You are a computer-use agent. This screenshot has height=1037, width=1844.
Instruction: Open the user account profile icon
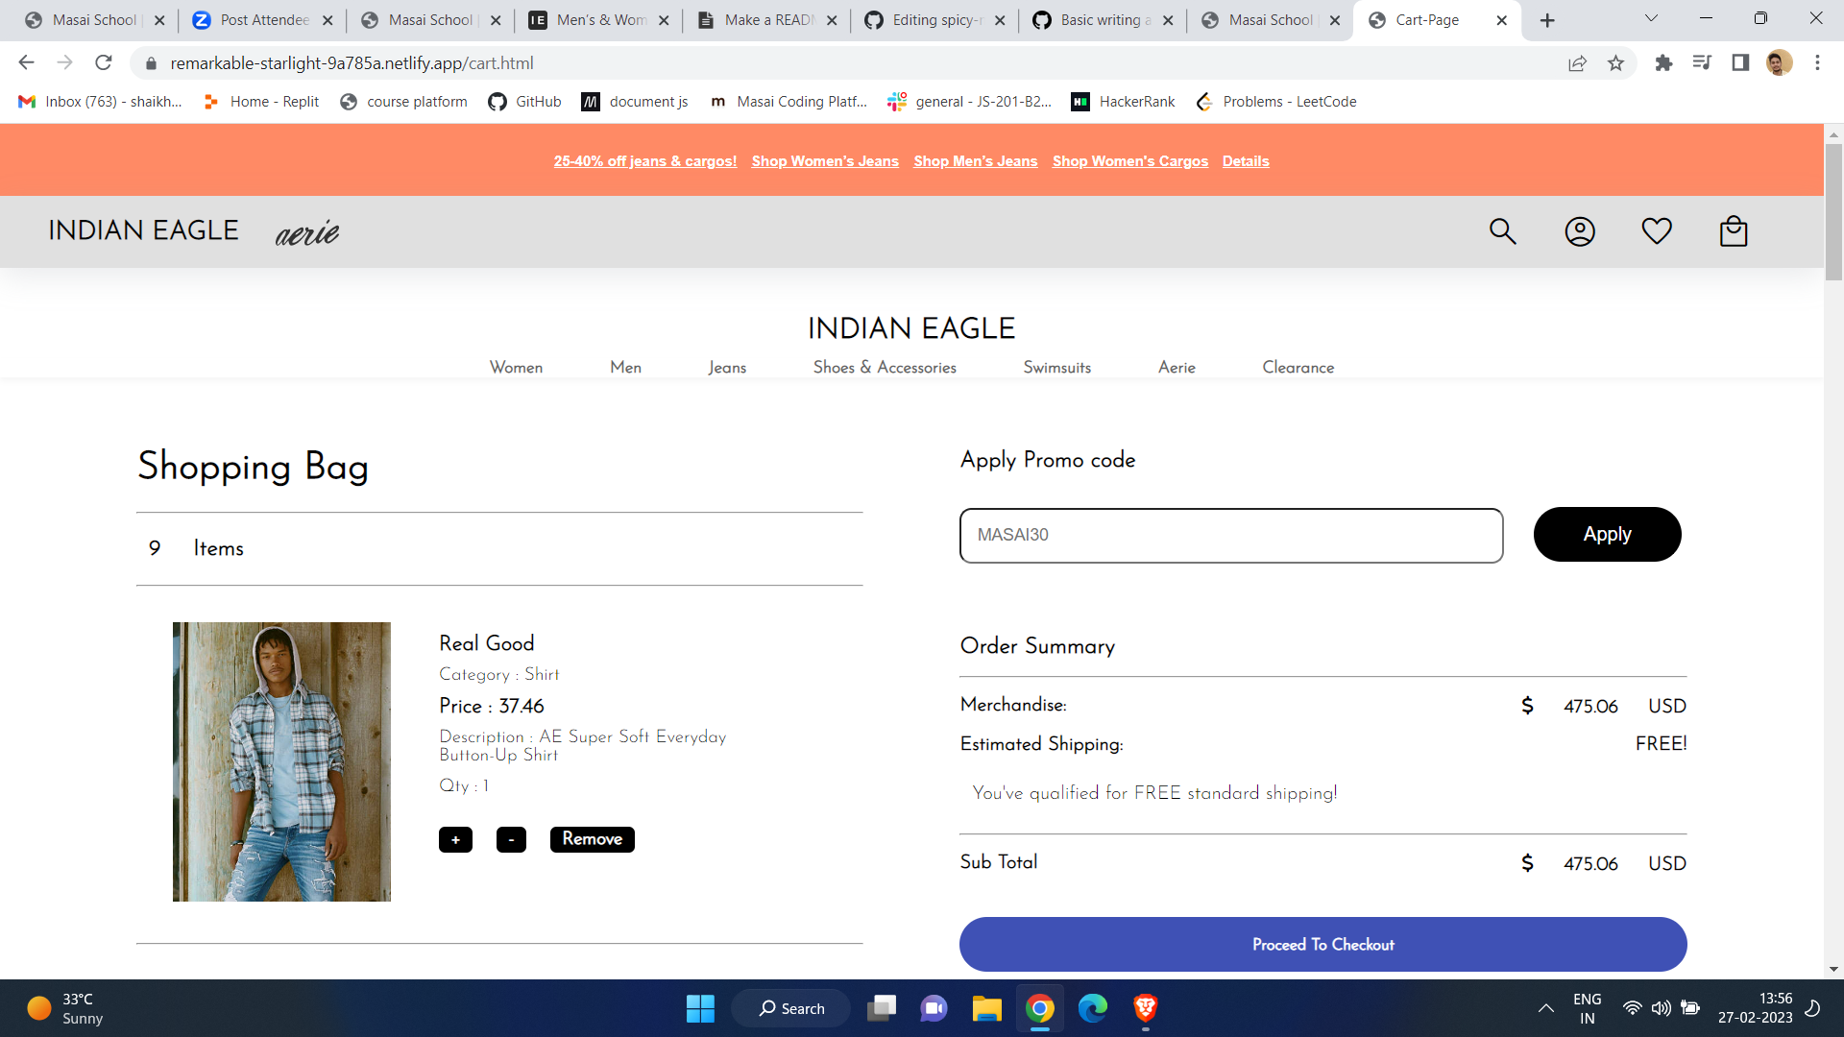point(1580,231)
